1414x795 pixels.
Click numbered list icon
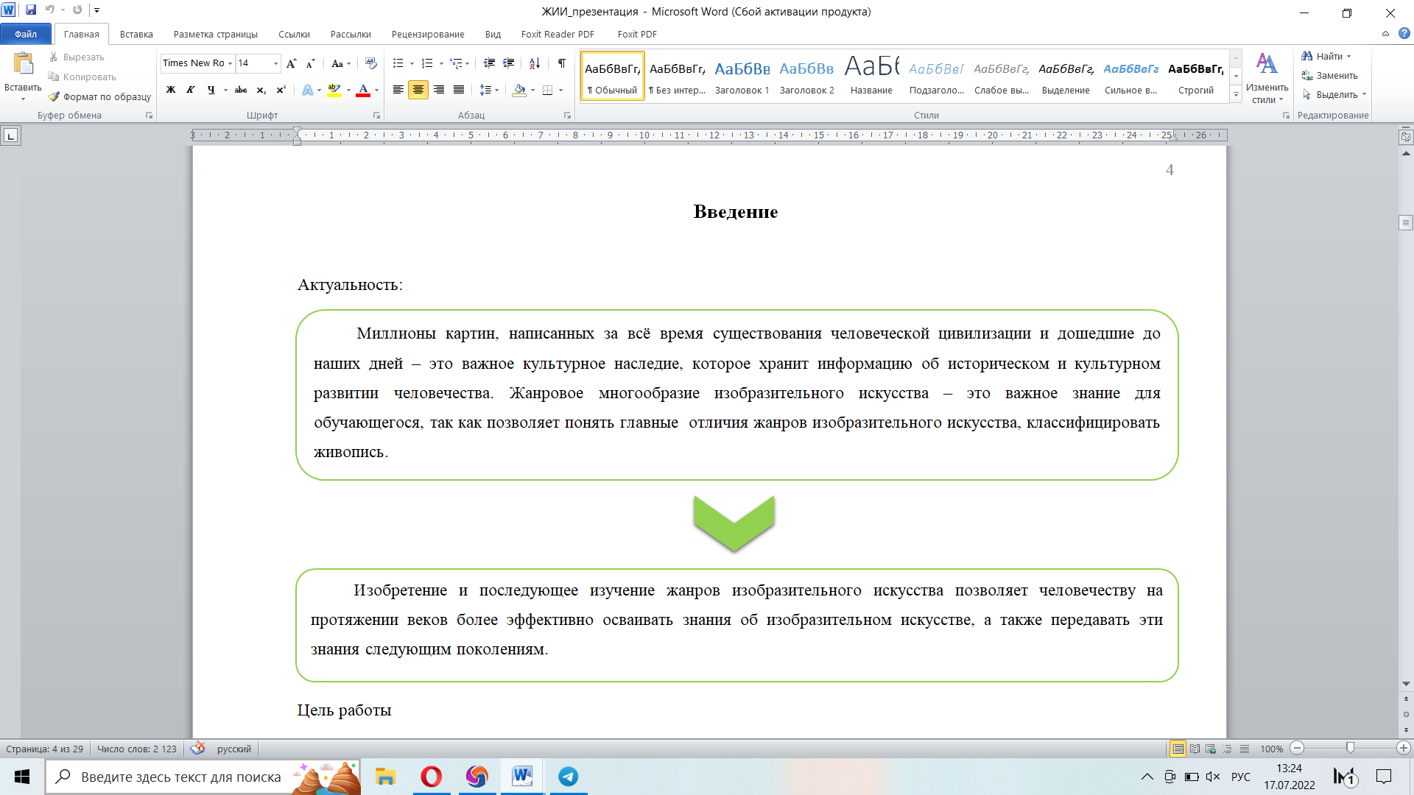[x=427, y=63]
